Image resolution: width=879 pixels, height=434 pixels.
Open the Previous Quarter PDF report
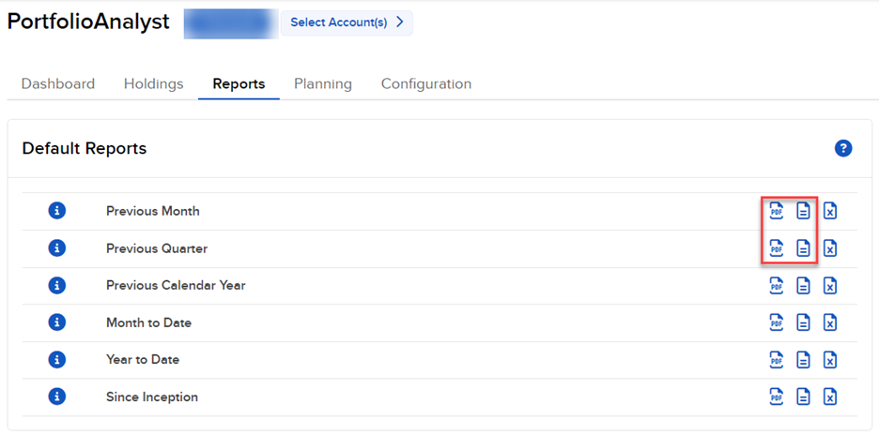(x=776, y=248)
